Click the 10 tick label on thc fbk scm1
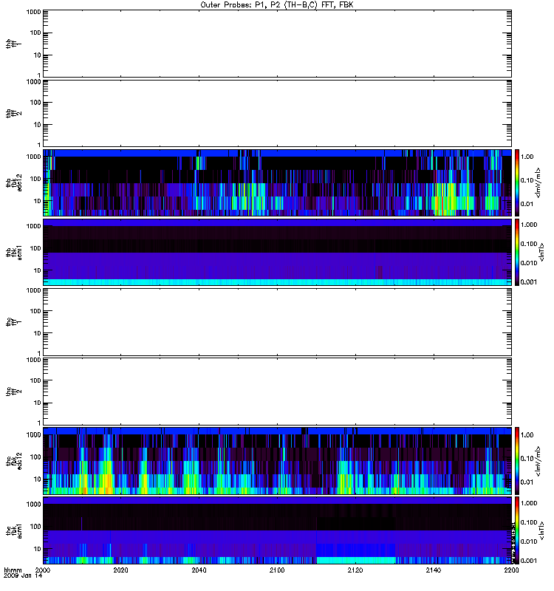The height and width of the screenshot is (591, 554). [x=38, y=549]
